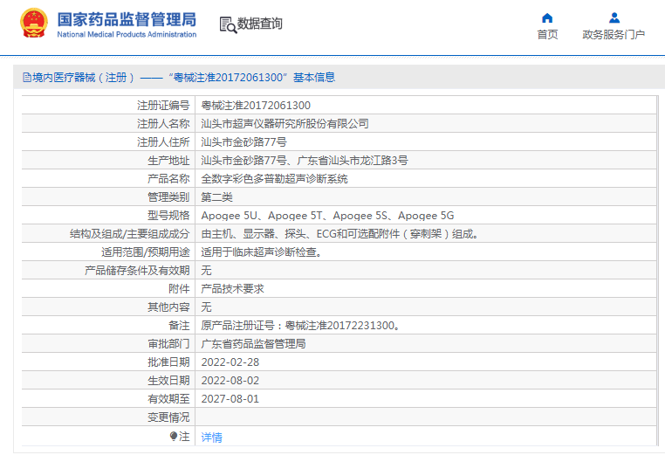665x455 pixels.
Task: Click the 无 value in 产品储存条件及有效期 row
Action: click(x=206, y=271)
